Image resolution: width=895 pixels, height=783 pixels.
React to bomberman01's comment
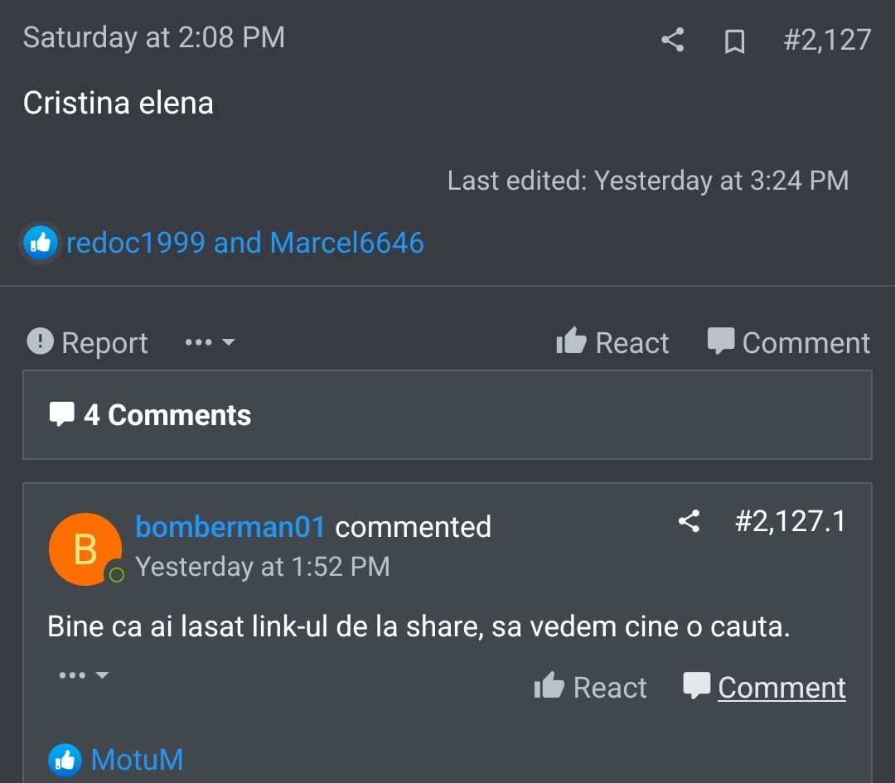590,687
